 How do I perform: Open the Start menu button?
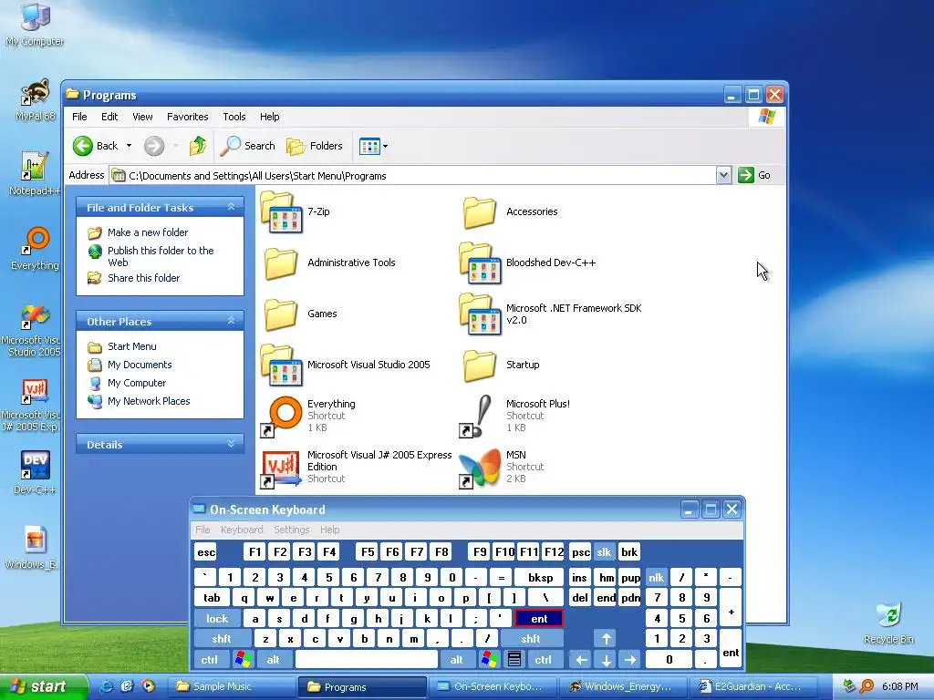pyautogui.click(x=44, y=686)
